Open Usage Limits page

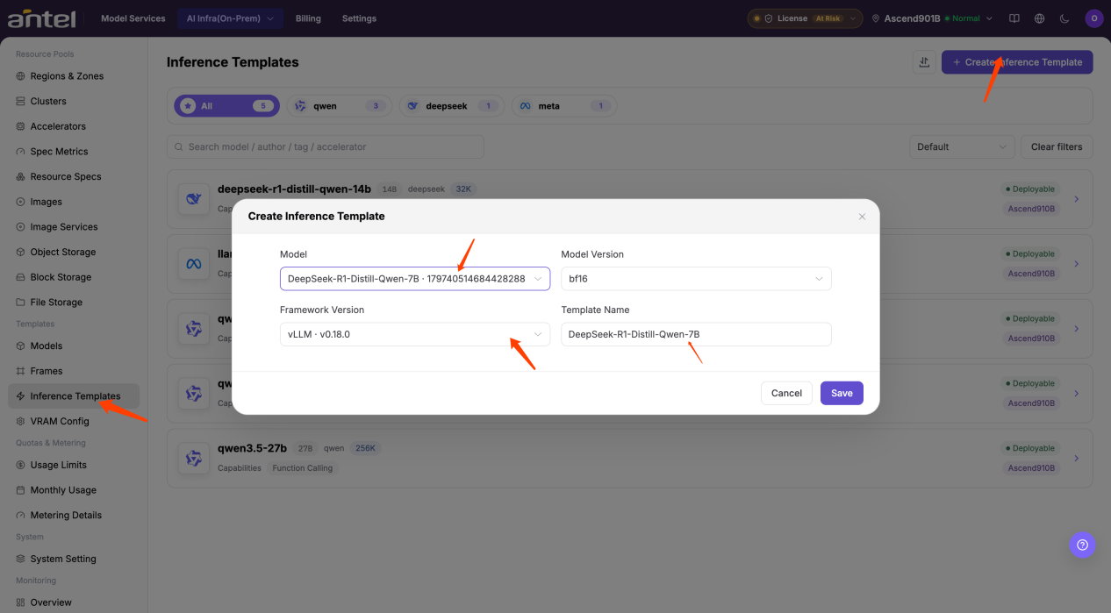(74, 465)
